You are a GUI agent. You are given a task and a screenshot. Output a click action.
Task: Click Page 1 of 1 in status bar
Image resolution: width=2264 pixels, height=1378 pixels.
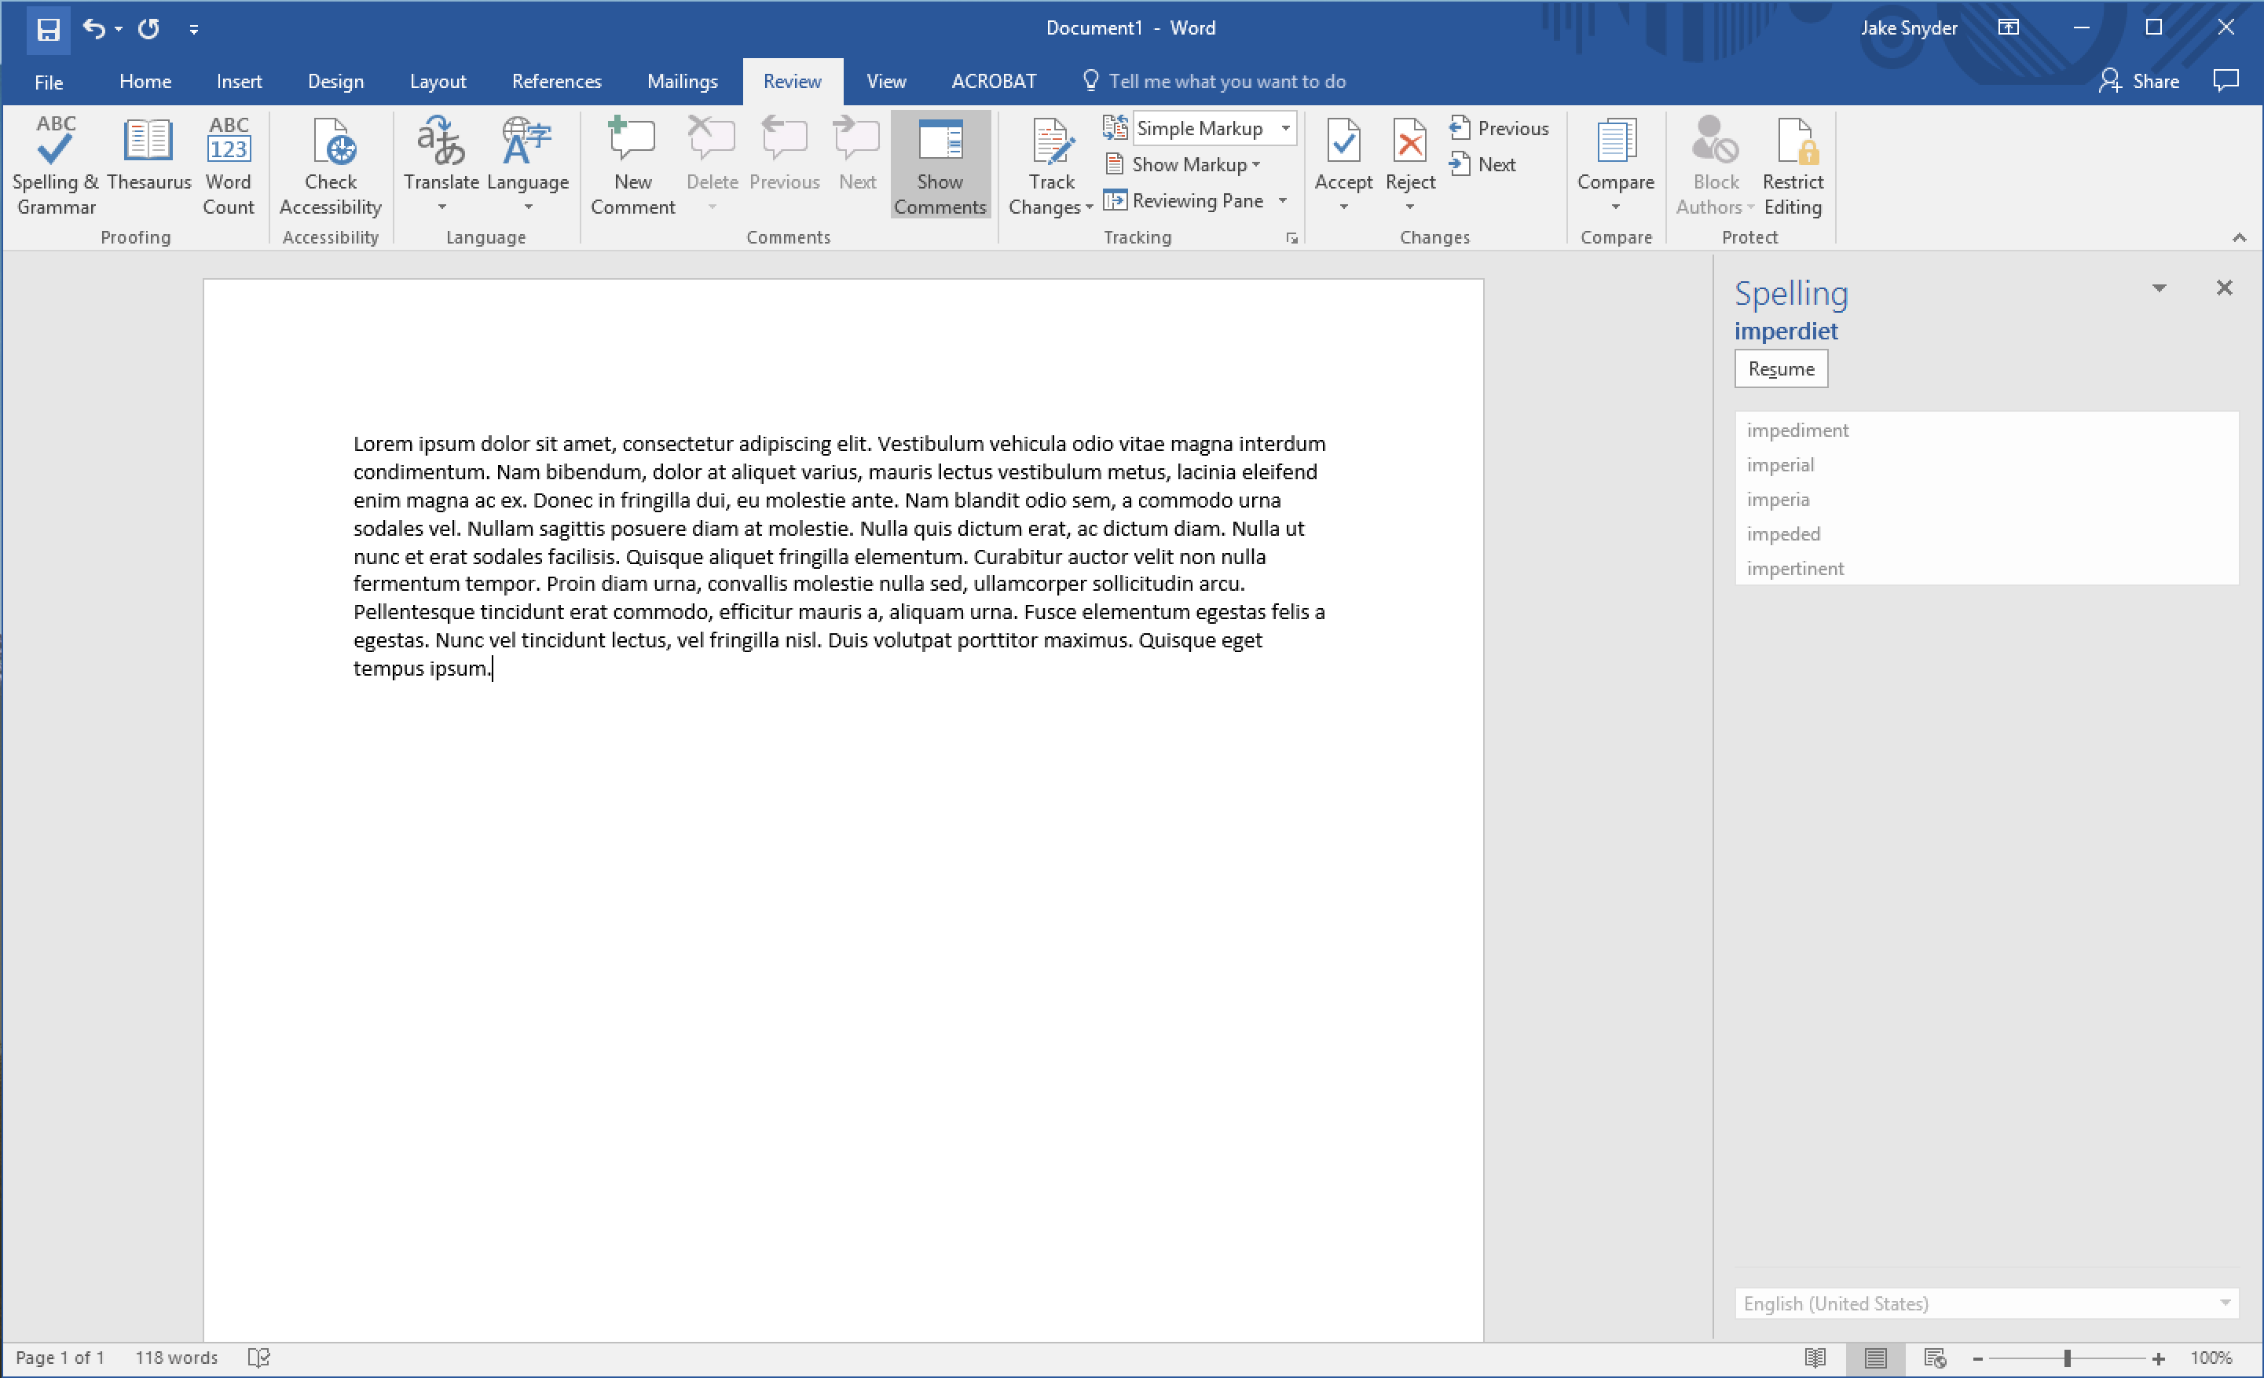pos(60,1358)
